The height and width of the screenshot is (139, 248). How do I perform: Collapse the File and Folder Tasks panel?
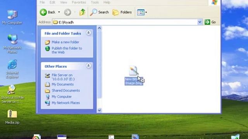pos(88,32)
